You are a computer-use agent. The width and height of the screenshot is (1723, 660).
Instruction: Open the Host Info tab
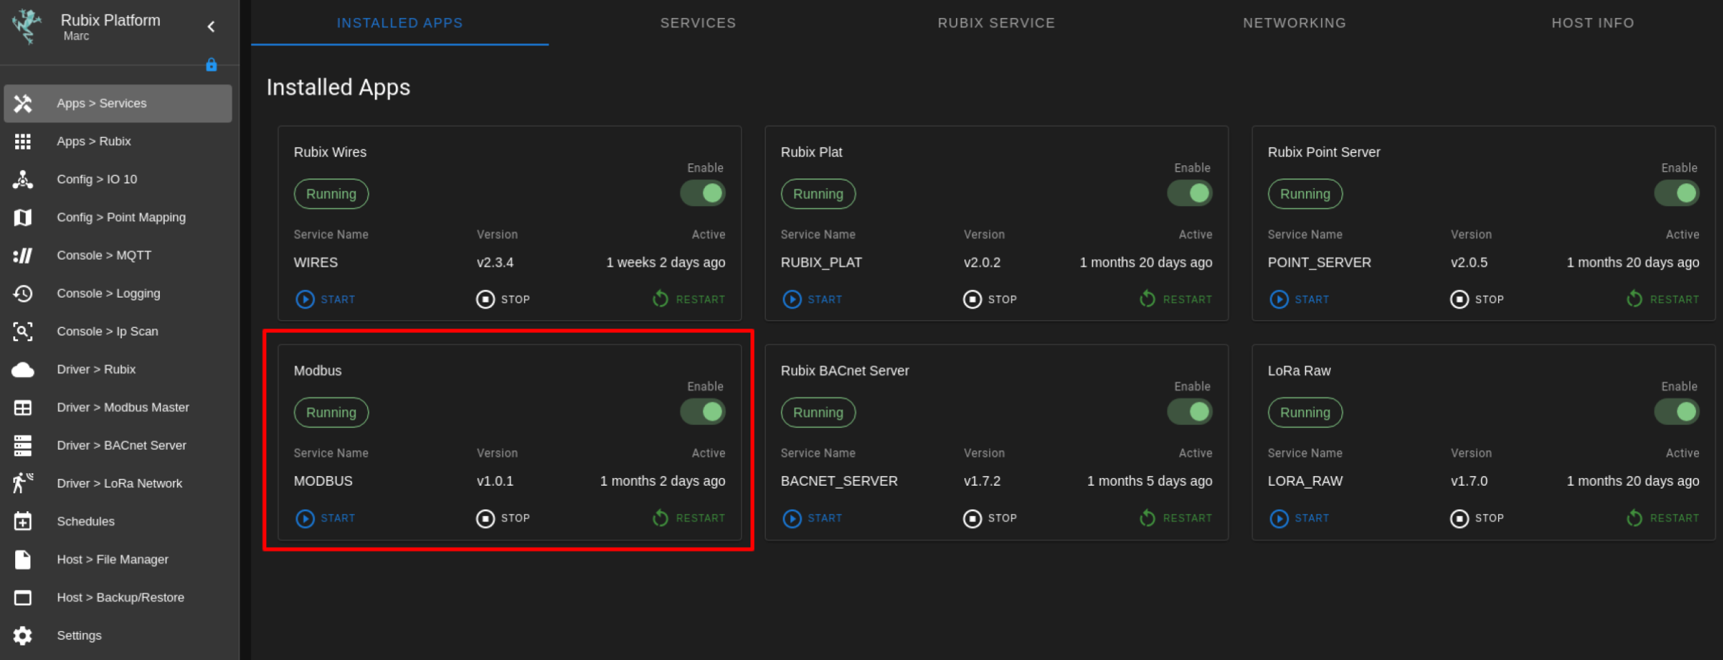(1593, 23)
